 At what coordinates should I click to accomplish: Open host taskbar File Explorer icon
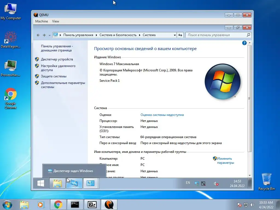pyautogui.click(x=24, y=205)
